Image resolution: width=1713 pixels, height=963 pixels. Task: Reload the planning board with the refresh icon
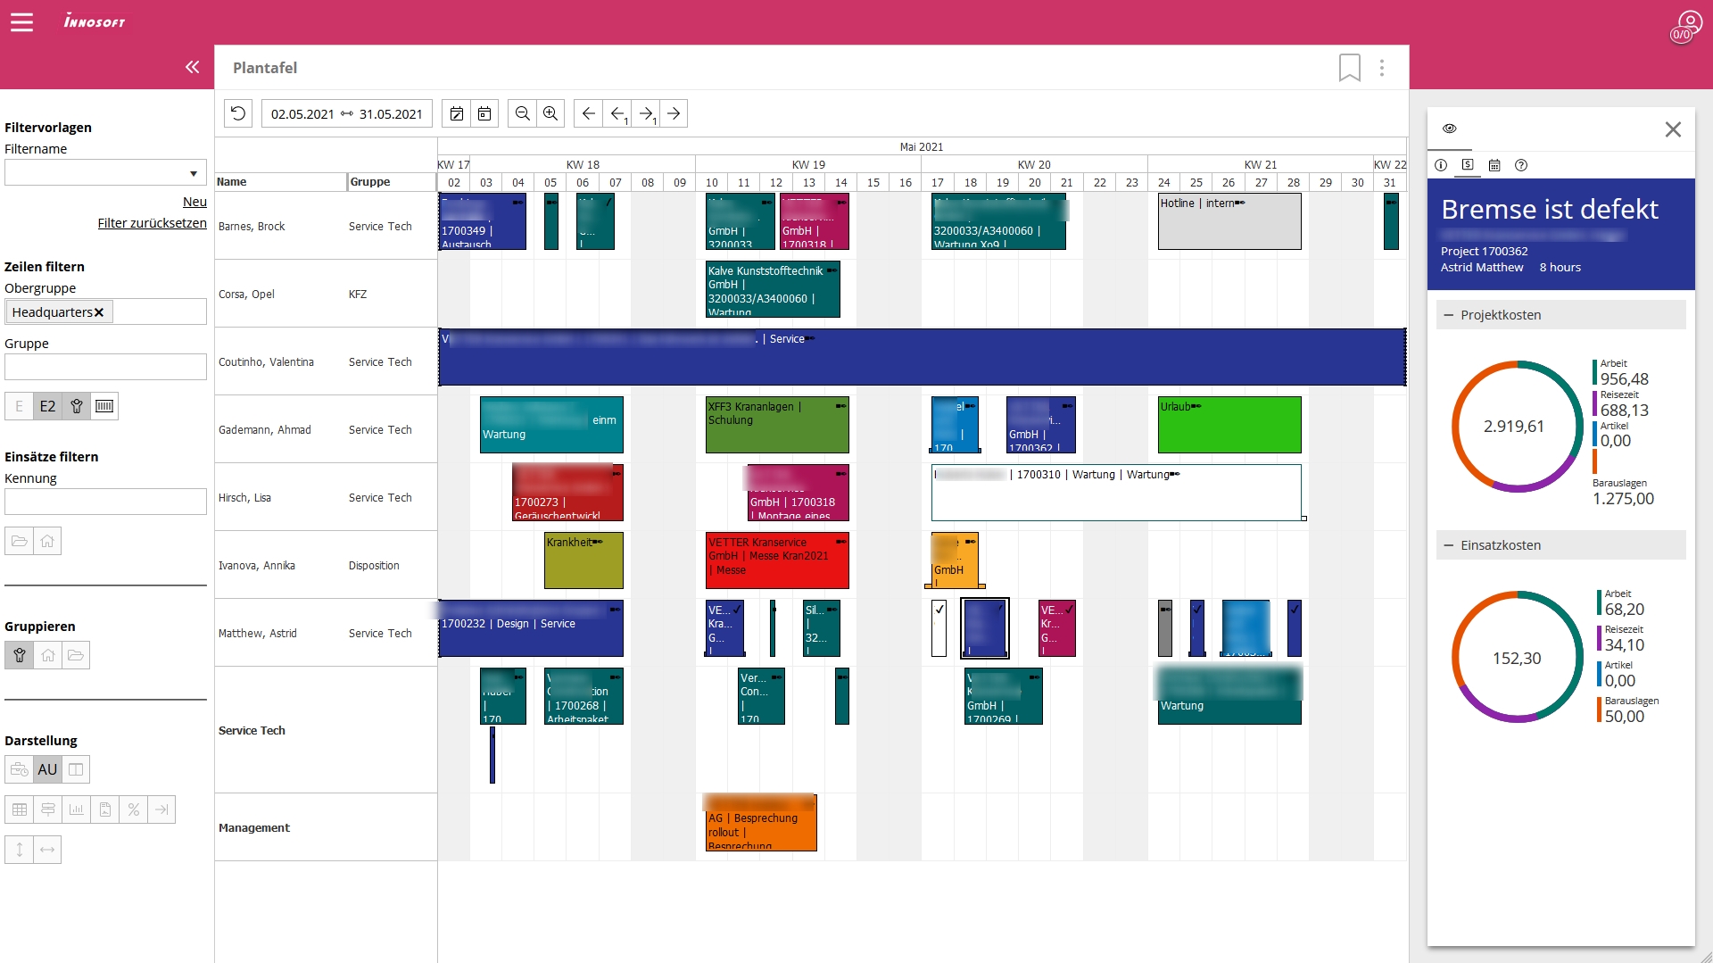[238, 113]
